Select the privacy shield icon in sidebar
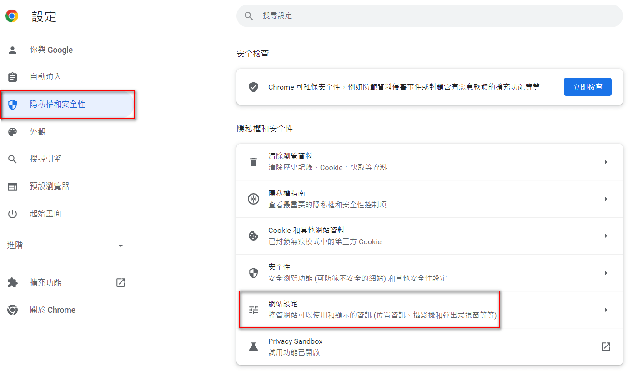Image resolution: width=633 pixels, height=371 pixels. click(13, 104)
